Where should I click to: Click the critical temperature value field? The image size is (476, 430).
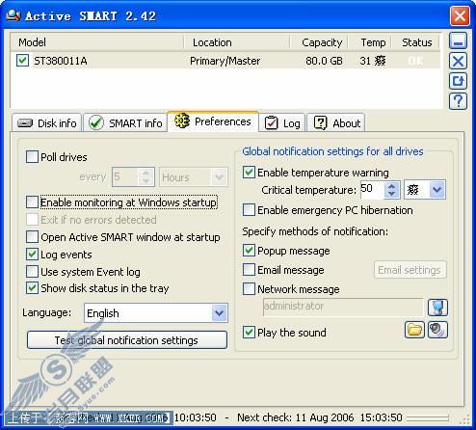372,190
